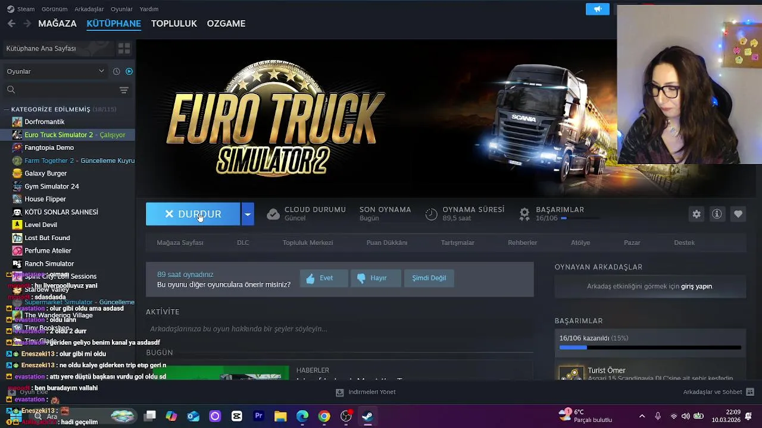Show game information icon
This screenshot has height=428, width=762.
click(717, 214)
